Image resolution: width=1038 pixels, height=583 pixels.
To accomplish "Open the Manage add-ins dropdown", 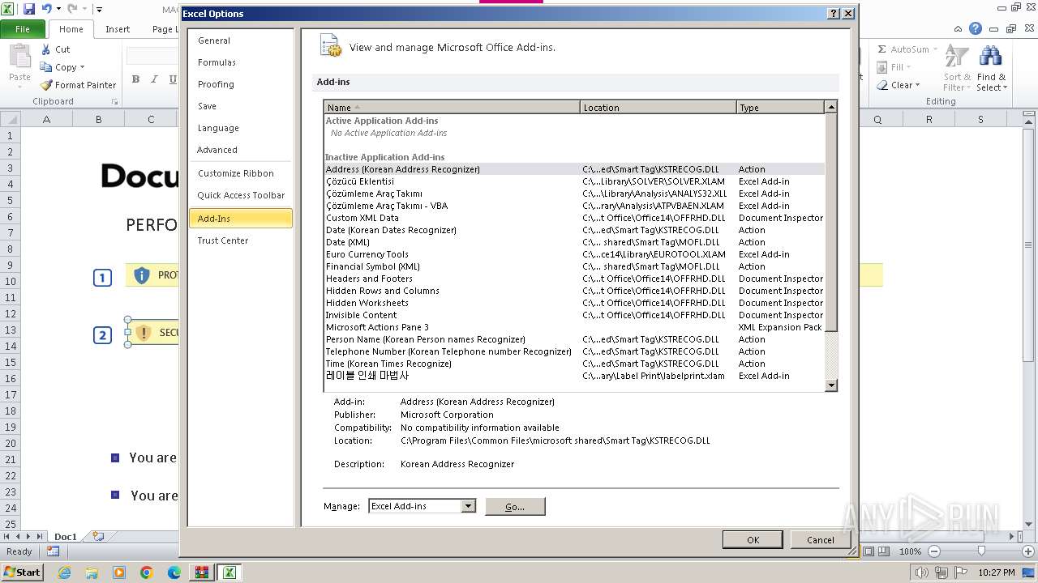I will [468, 506].
